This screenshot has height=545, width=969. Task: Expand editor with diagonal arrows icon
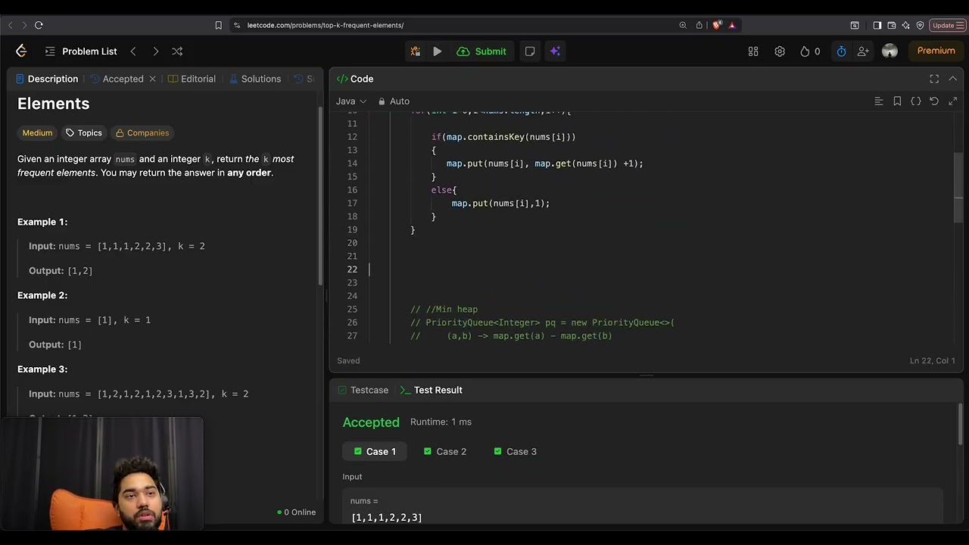coord(952,101)
